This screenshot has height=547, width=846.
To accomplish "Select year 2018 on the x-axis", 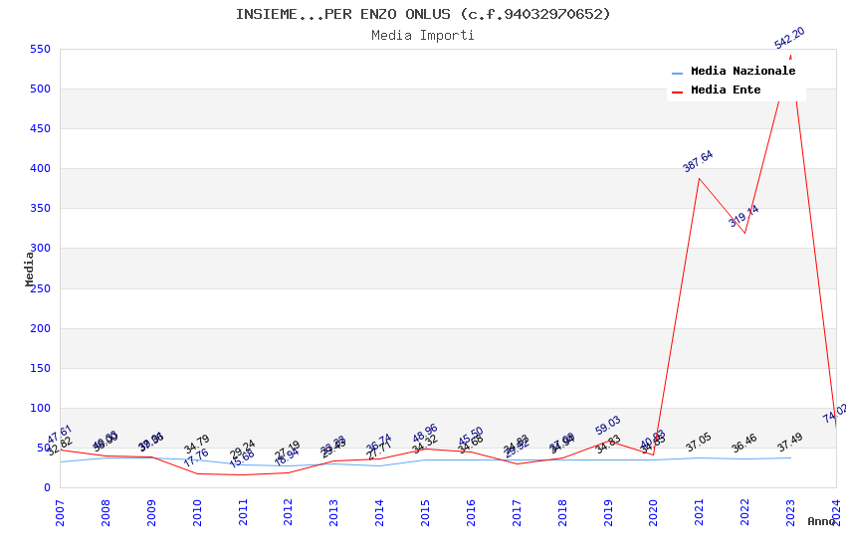I will tap(562, 512).
